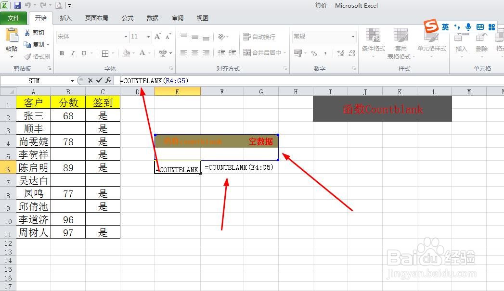Apply percent style

(x=314, y=53)
